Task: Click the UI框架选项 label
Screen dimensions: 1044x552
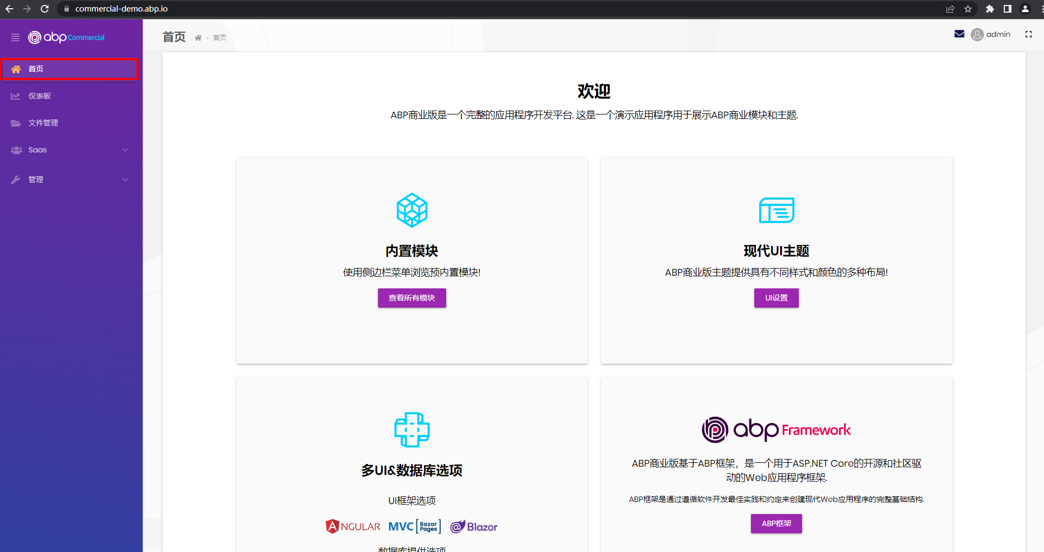Action: 412,501
